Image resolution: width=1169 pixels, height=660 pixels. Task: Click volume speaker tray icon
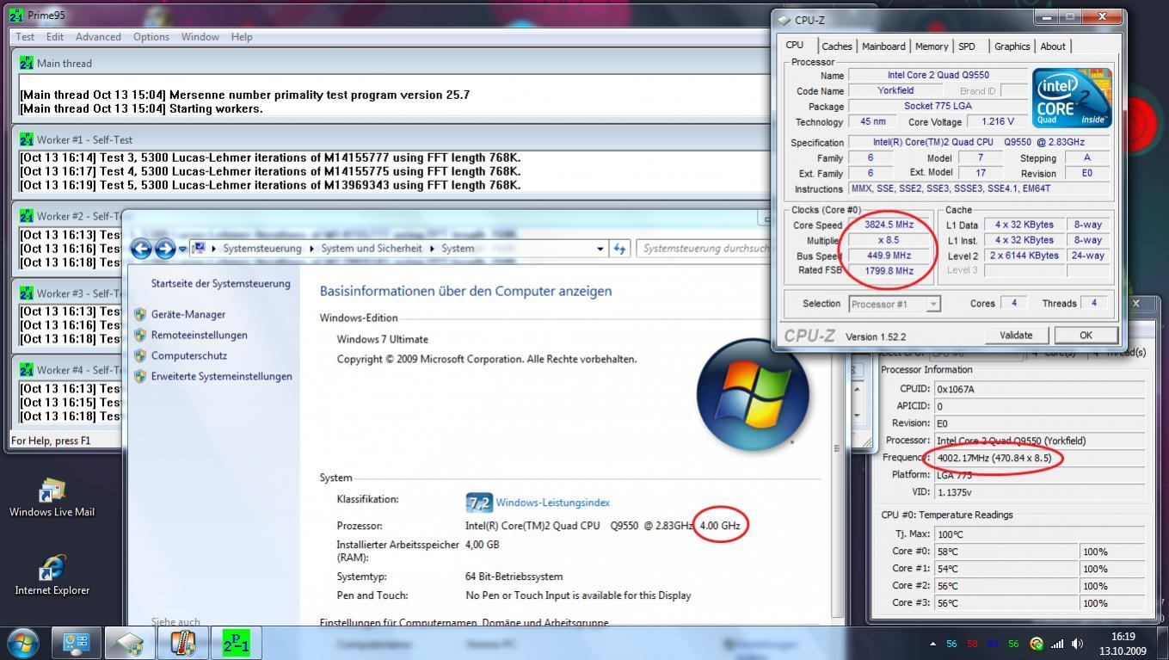tap(1076, 644)
